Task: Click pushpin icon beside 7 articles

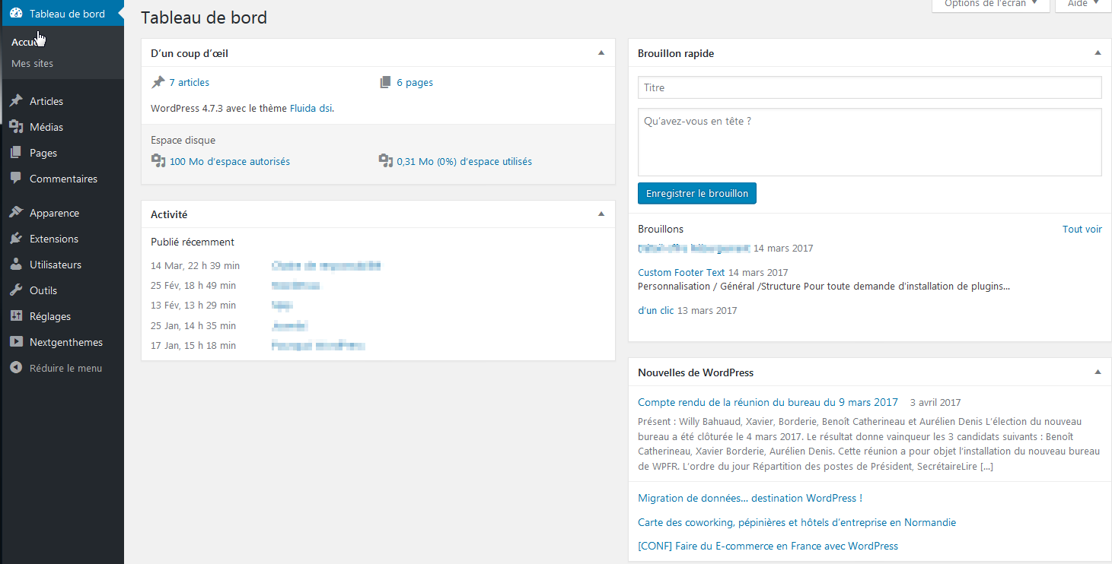Action: coord(158,82)
